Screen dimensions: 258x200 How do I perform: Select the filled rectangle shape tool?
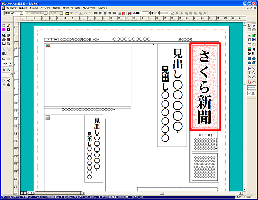click(x=249, y=59)
